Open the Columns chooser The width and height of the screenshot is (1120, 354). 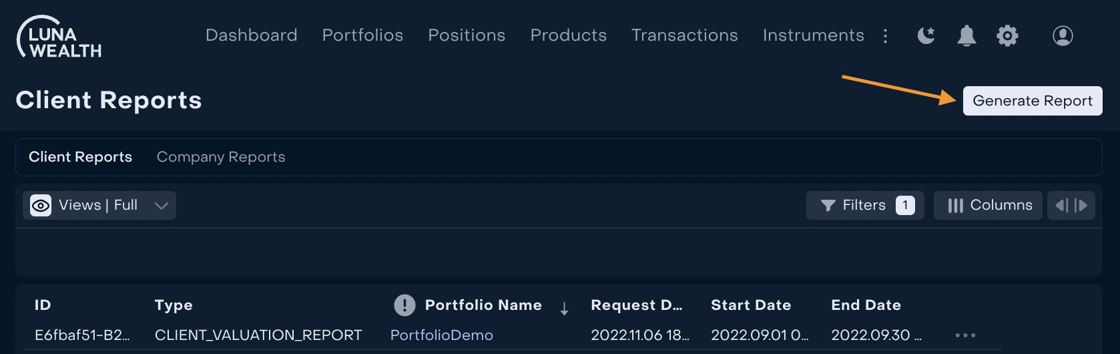click(988, 206)
